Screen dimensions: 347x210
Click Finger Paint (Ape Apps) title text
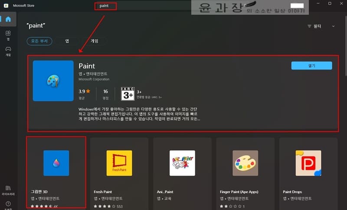239,192
